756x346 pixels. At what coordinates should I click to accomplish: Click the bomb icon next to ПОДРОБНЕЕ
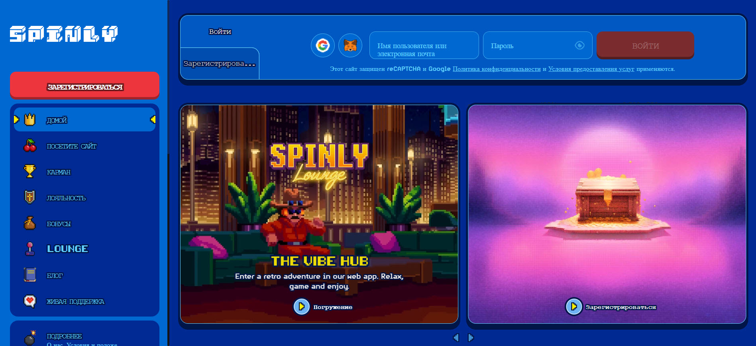30,338
